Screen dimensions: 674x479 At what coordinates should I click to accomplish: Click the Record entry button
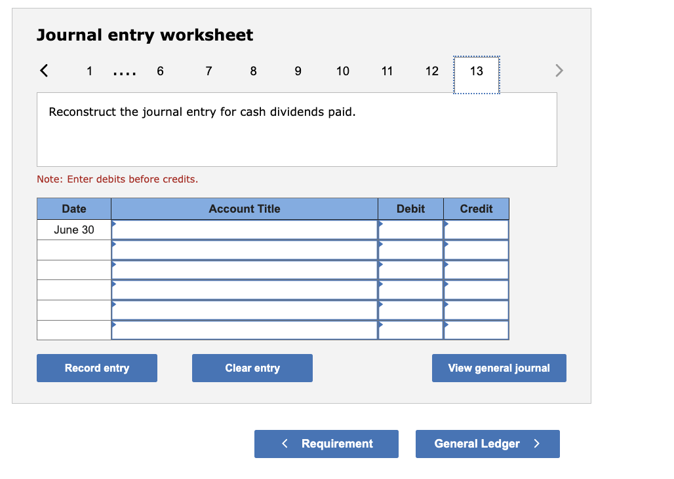[96, 368]
